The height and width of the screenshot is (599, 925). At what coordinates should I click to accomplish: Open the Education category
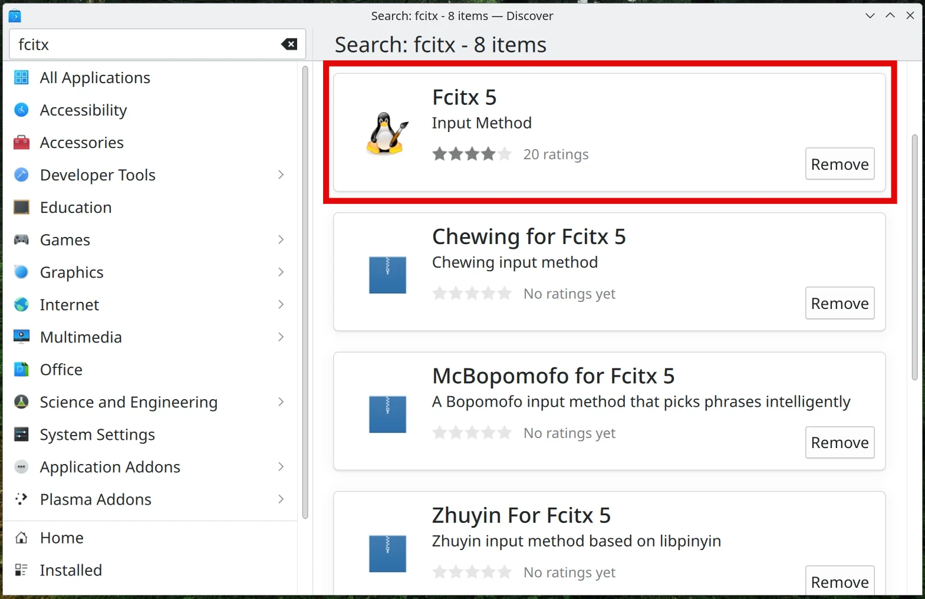pyautogui.click(x=151, y=207)
